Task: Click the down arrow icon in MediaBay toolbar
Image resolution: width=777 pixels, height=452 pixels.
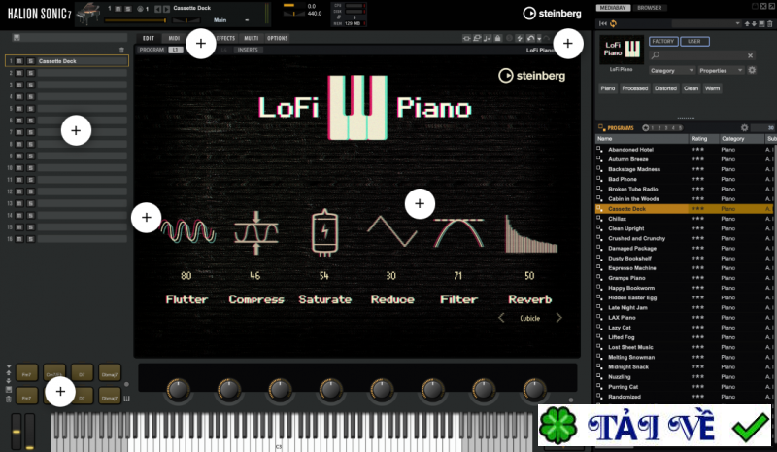Action: [755, 24]
